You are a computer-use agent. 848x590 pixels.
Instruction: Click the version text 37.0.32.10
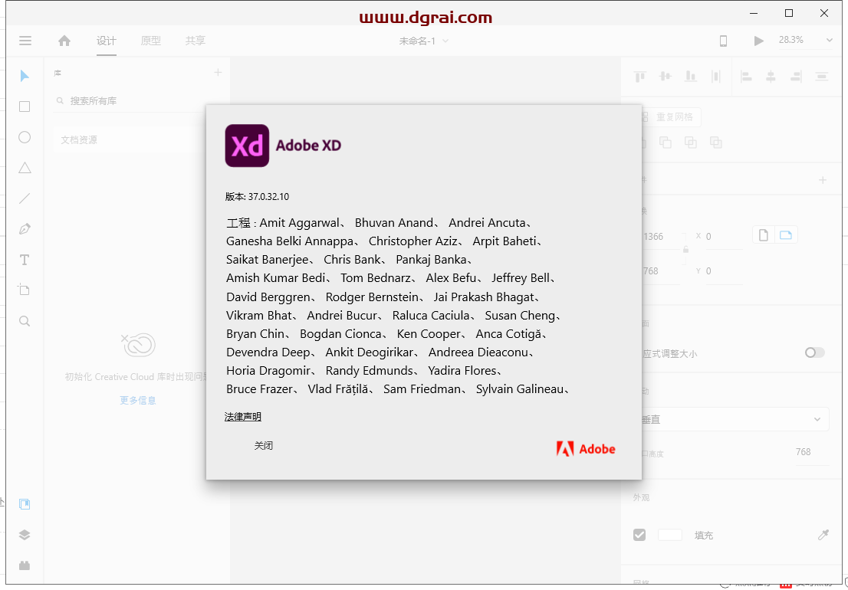[269, 197]
